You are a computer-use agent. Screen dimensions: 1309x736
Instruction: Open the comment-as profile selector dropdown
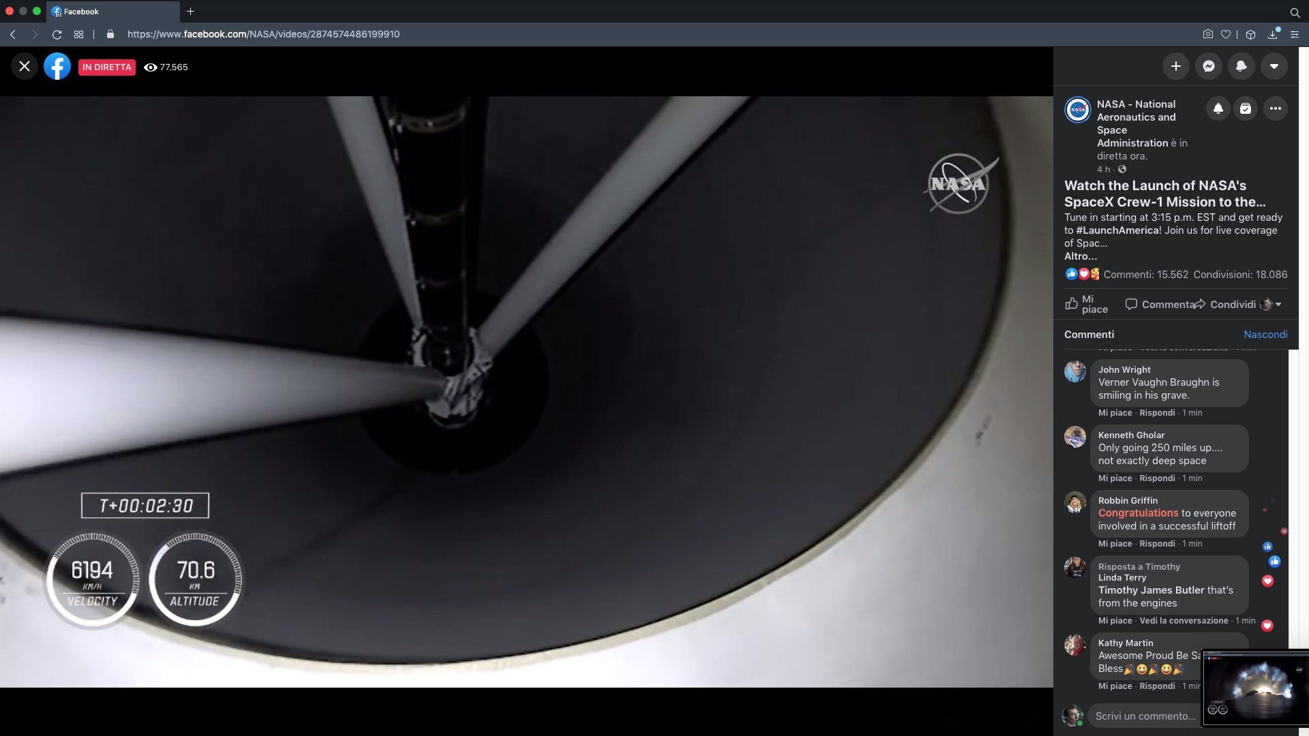coord(1272,304)
